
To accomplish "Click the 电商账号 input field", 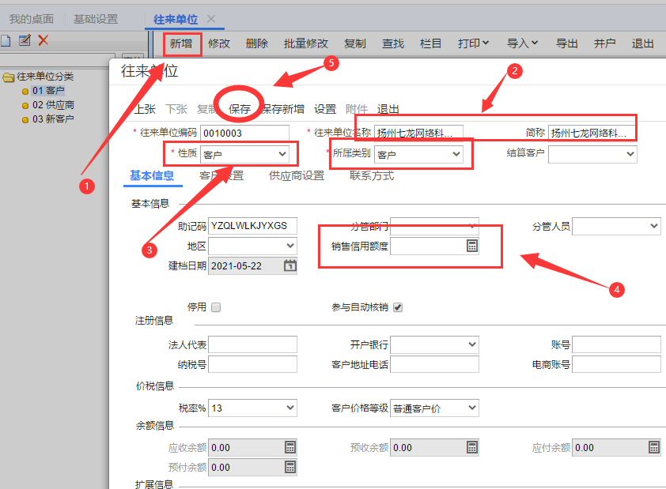I will (x=616, y=364).
